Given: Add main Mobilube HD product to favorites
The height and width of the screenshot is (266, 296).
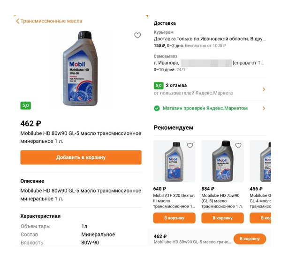Looking at the screenshot, I should click(137, 36).
